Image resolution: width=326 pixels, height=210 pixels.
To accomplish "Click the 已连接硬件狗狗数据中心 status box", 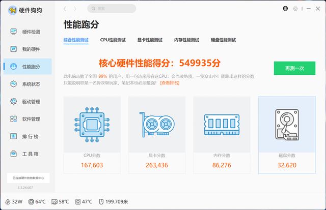I will click(29, 178).
